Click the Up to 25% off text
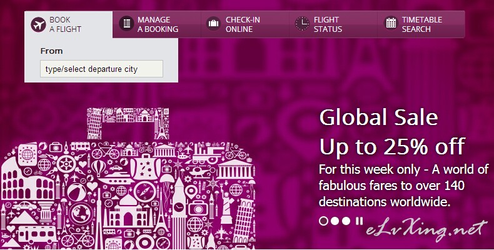The height and width of the screenshot is (250, 494). tap(392, 146)
